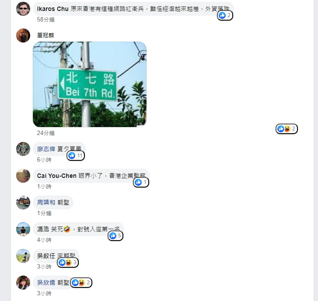
Task: Open 董冠麟's avatar photo
Action: coord(23,35)
